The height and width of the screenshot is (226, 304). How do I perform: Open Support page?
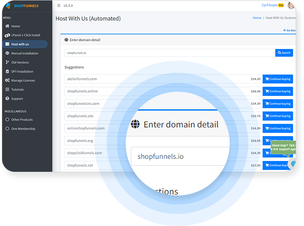17,99
